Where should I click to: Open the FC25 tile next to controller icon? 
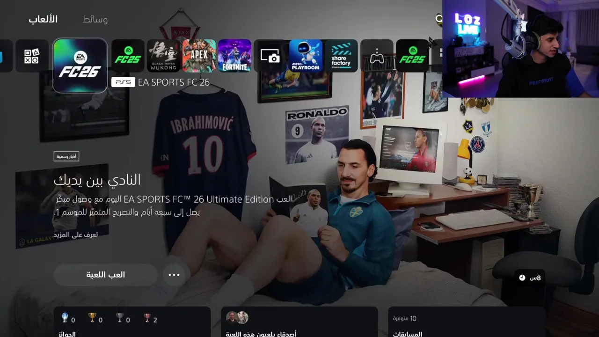(412, 56)
